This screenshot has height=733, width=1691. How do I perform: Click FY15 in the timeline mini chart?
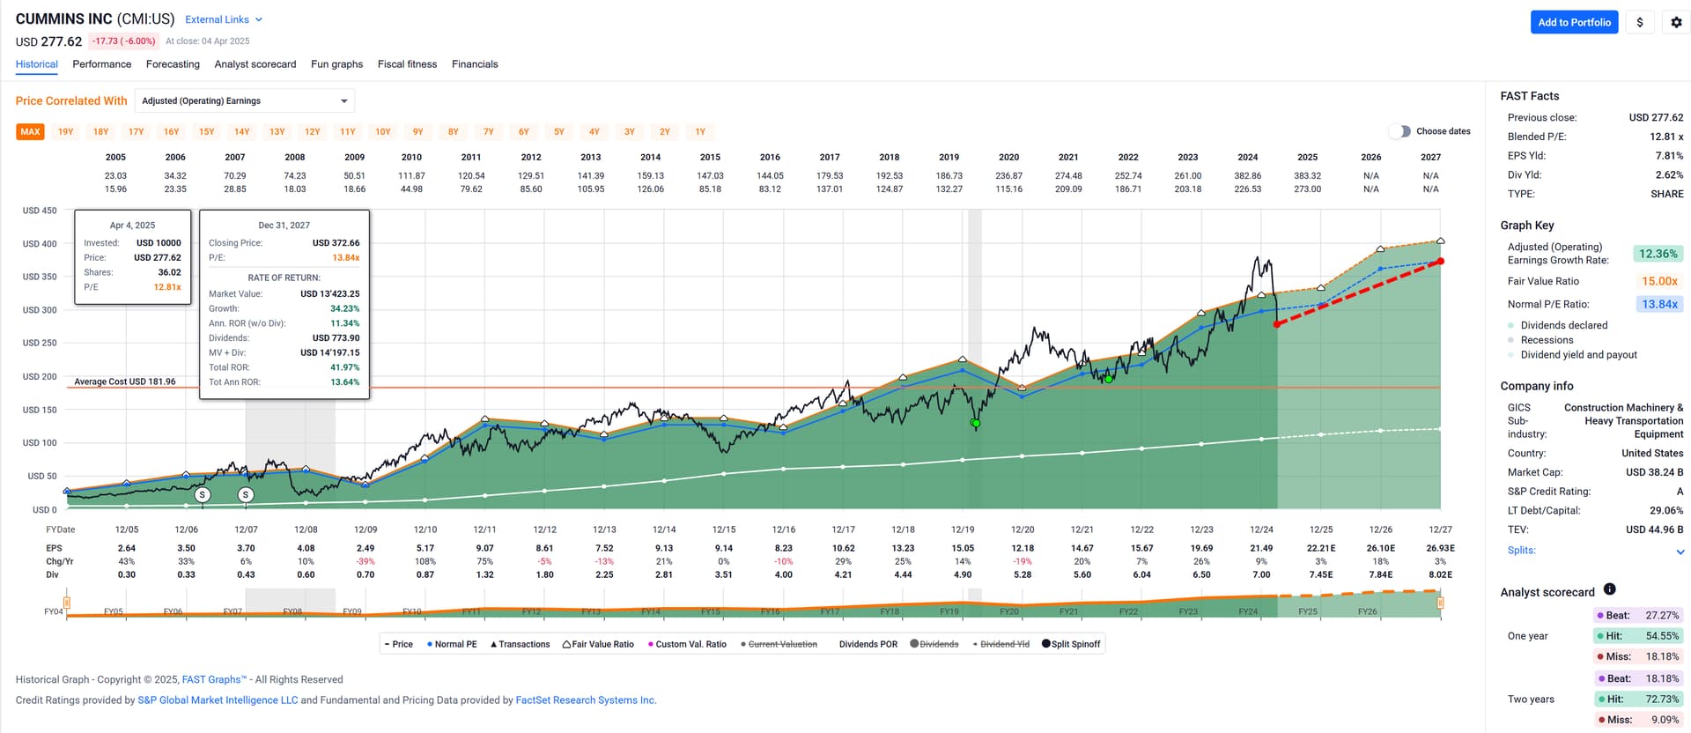tap(711, 611)
